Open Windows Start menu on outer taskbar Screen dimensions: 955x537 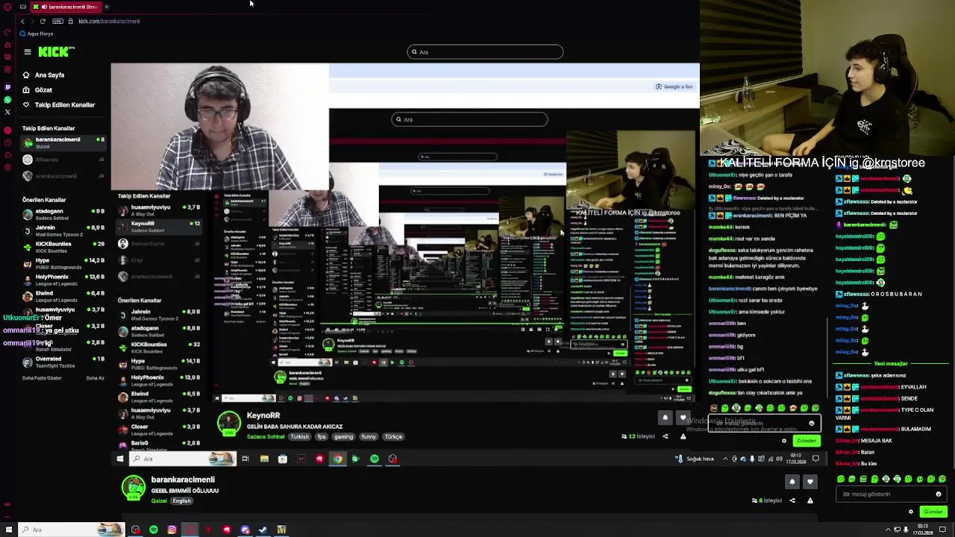[9, 530]
